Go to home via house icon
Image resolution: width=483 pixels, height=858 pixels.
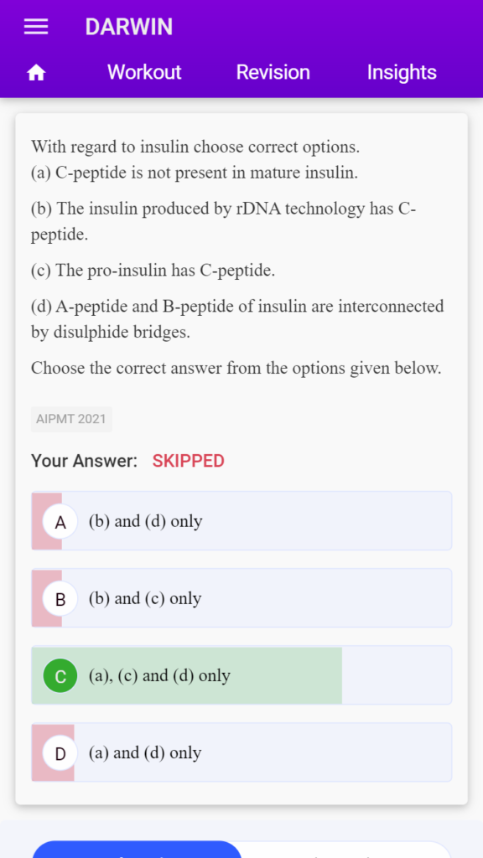click(36, 73)
